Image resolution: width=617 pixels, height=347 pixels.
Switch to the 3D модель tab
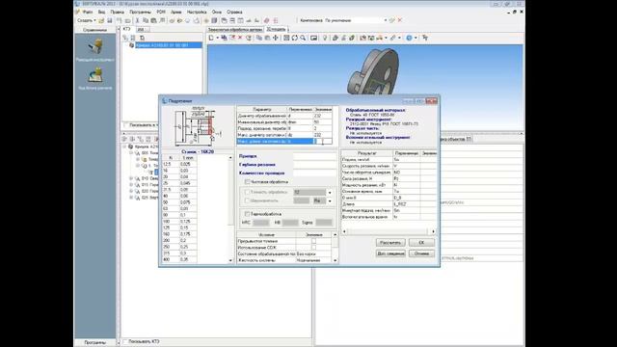[276, 30]
